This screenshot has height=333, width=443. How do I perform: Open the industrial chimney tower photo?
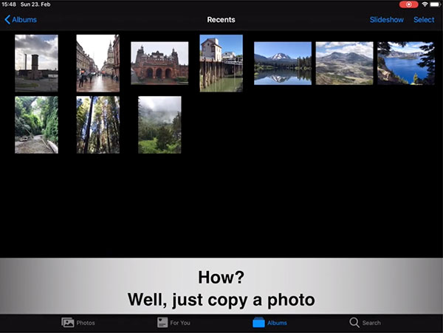pos(36,63)
